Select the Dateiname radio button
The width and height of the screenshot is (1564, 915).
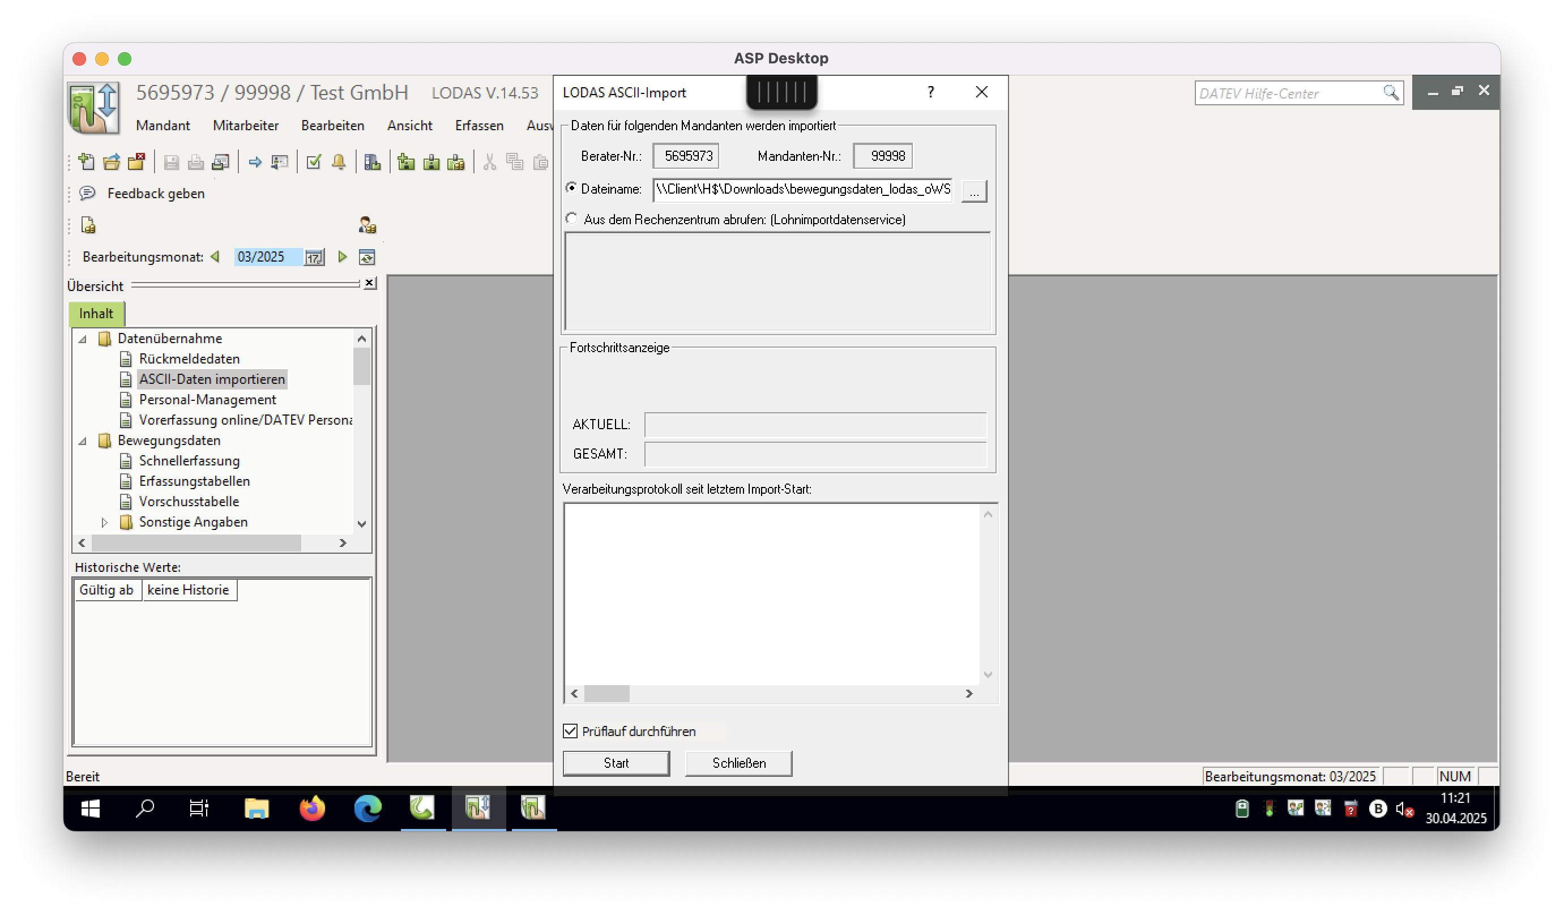[571, 188]
